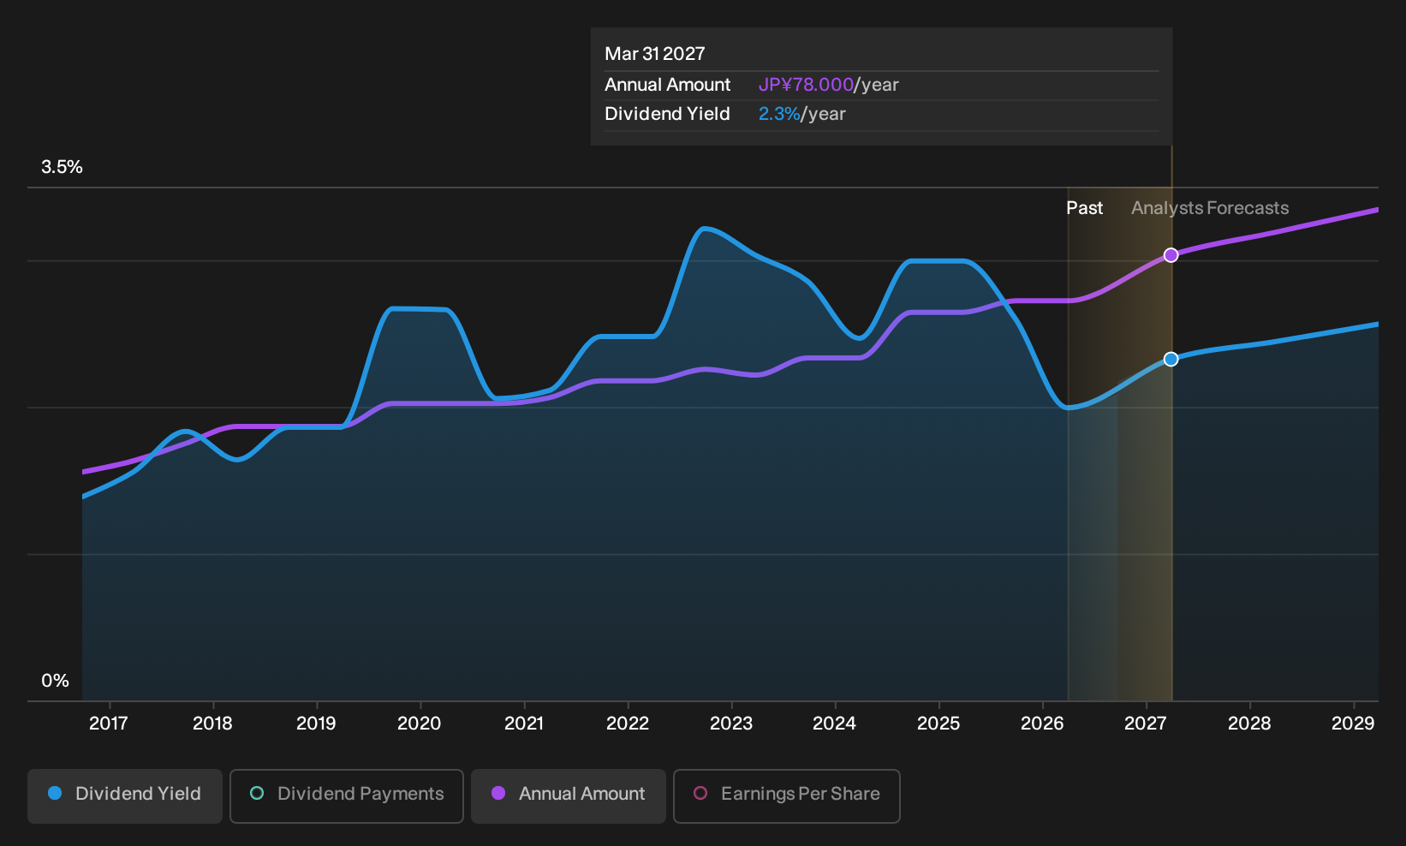This screenshot has height=846, width=1406.
Task: Click the 3.5% y-axis label
Action: coord(62,167)
